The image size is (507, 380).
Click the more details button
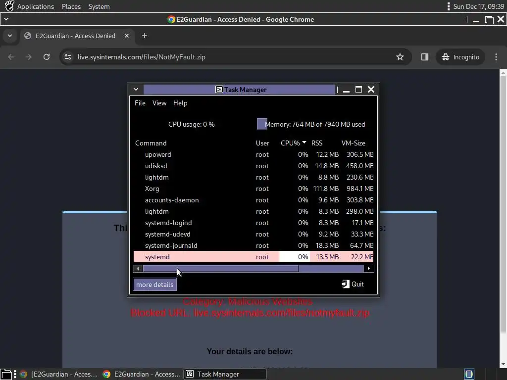pyautogui.click(x=154, y=285)
